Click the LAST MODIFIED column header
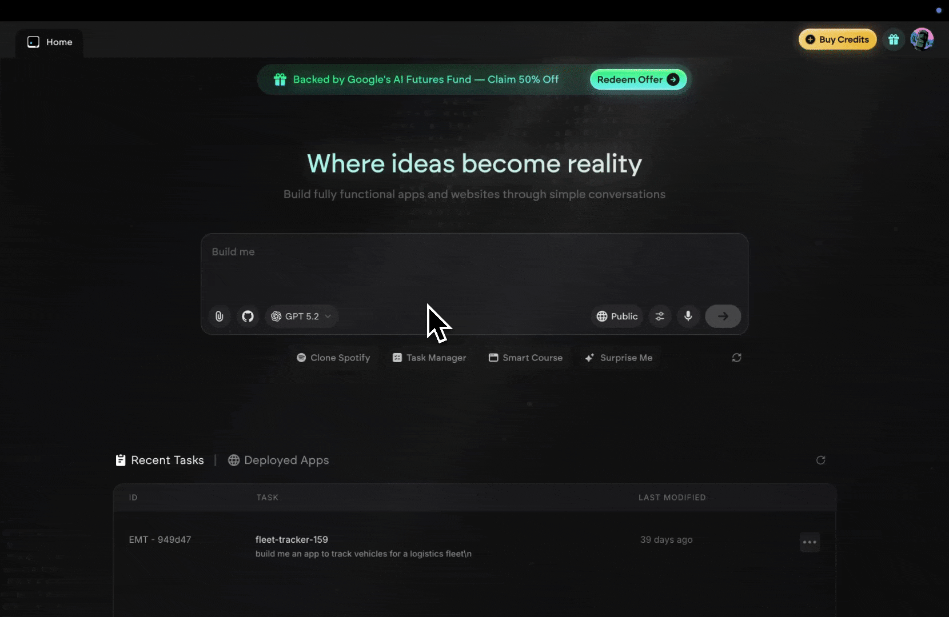 [672, 498]
